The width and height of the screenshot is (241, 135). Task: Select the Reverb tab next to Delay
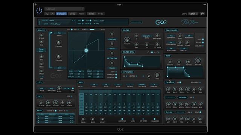coord(180,112)
